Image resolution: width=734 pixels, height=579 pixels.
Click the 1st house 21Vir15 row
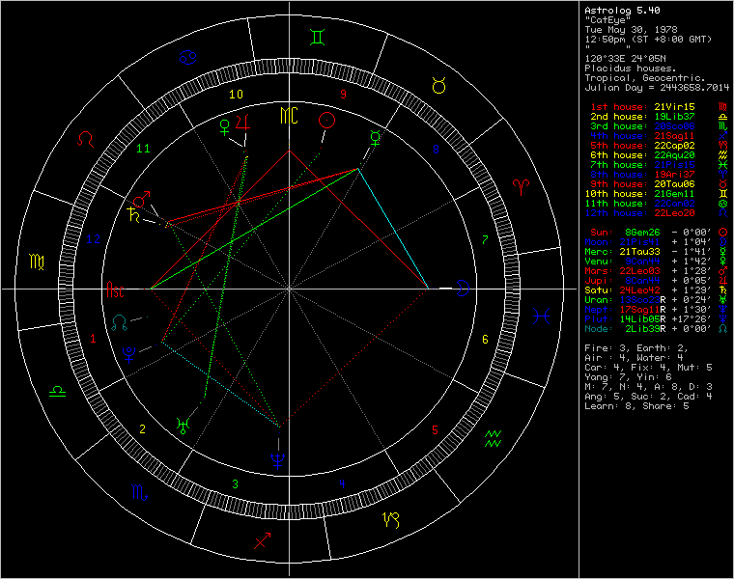click(659, 107)
